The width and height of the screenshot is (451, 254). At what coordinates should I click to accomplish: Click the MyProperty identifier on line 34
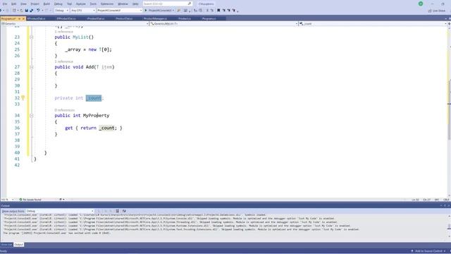[96, 116]
